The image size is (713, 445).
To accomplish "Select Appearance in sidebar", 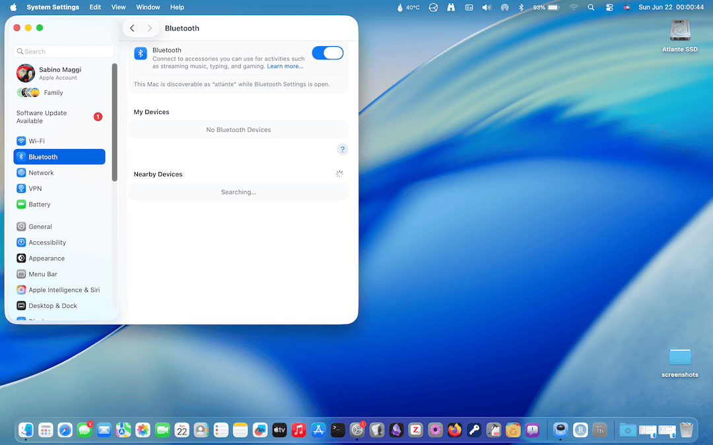I will click(x=46, y=258).
